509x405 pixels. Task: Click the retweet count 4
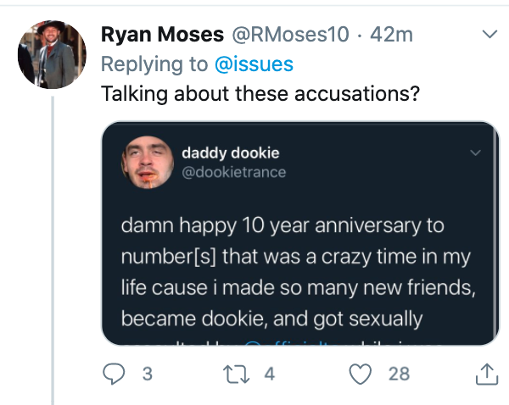[x=270, y=374]
